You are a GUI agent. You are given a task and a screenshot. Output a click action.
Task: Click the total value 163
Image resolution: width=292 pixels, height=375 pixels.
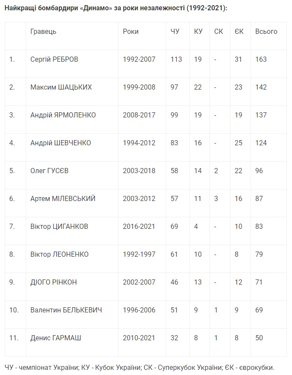261,59
